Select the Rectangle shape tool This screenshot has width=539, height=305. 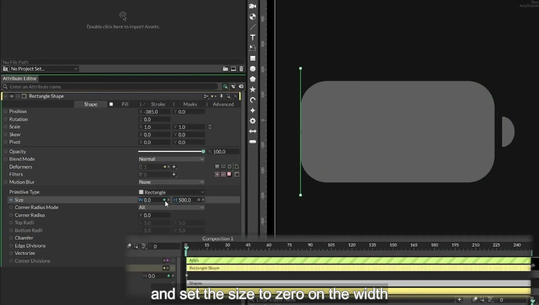253,58
